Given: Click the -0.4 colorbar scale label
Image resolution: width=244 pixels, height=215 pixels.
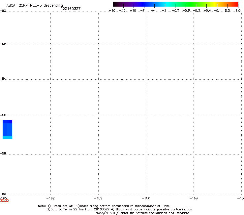Looking at the screenshot, I should point(207,11).
